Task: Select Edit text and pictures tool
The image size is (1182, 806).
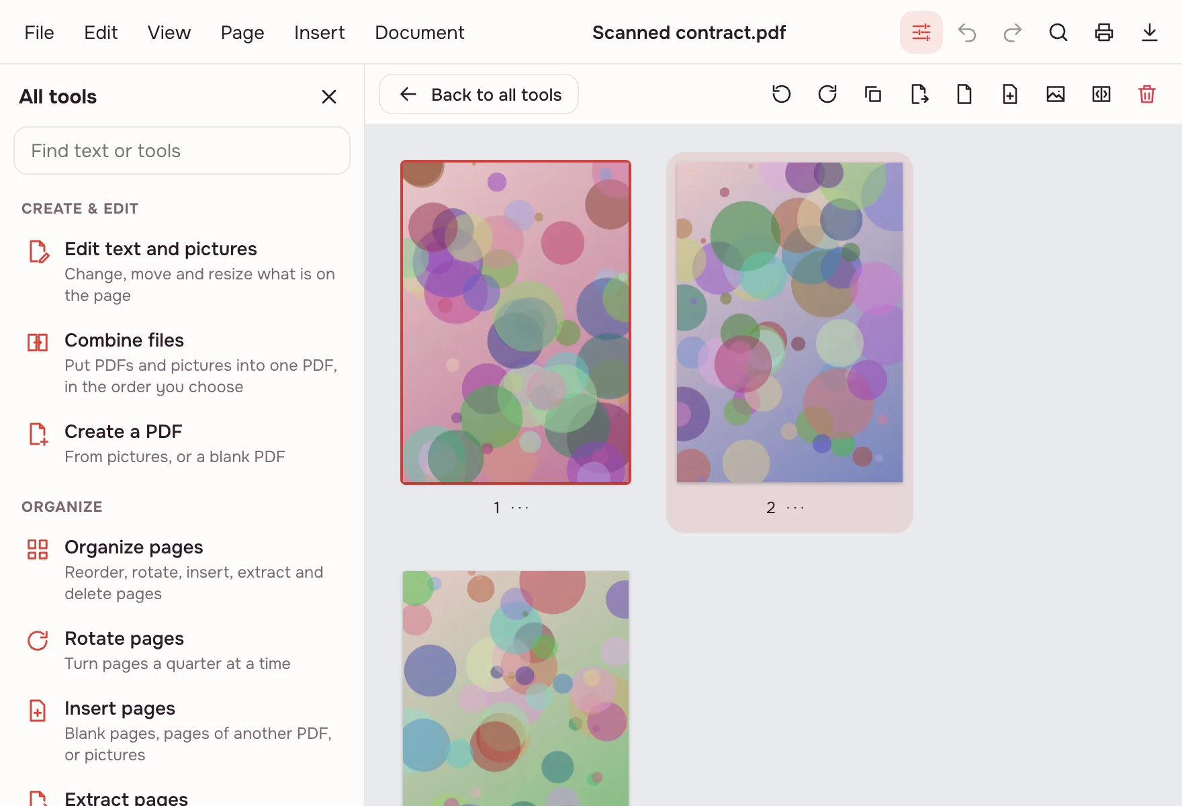Action: (x=182, y=271)
